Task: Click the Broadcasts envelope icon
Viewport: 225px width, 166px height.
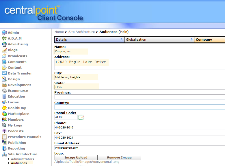Action: pyautogui.click(x=4, y=56)
